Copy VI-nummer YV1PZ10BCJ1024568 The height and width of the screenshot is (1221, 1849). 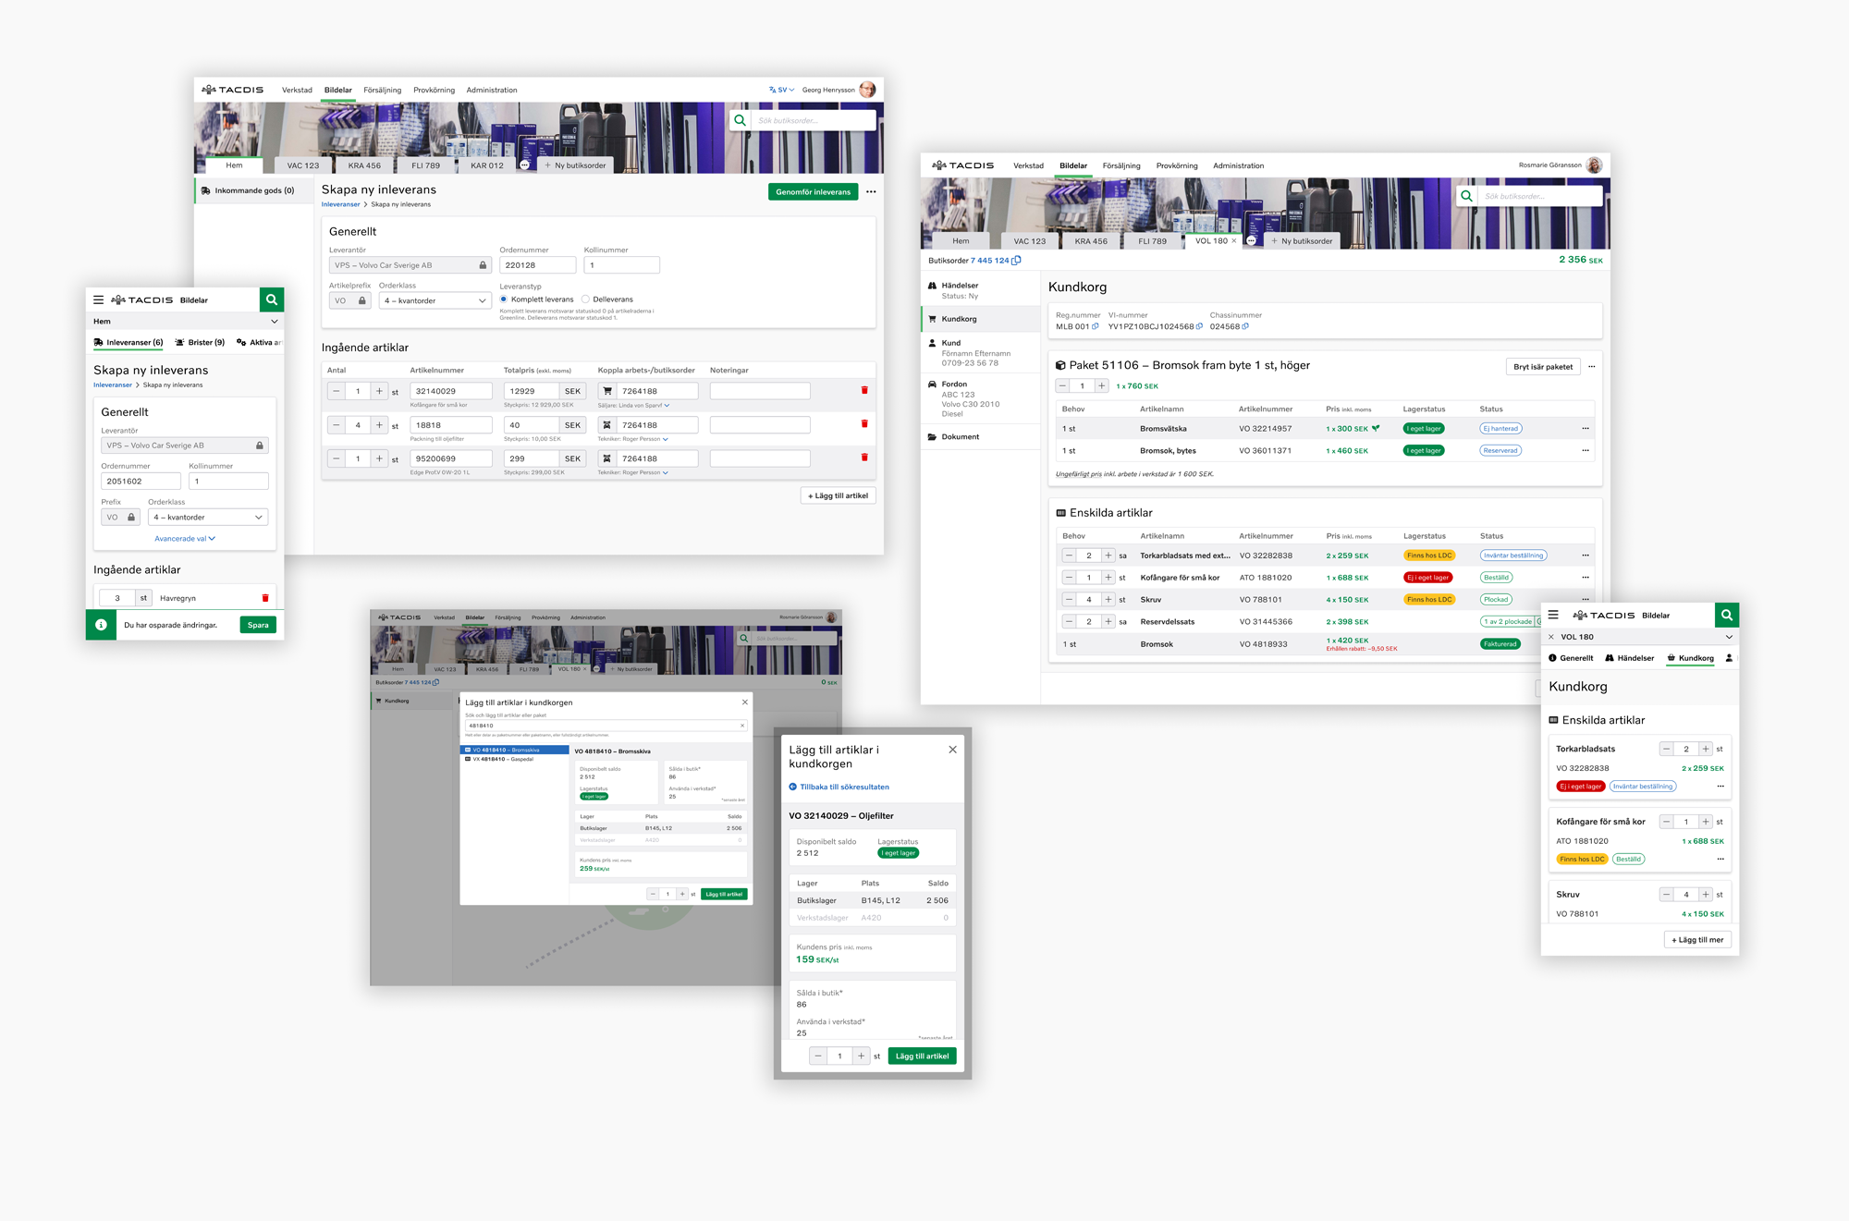(1200, 326)
